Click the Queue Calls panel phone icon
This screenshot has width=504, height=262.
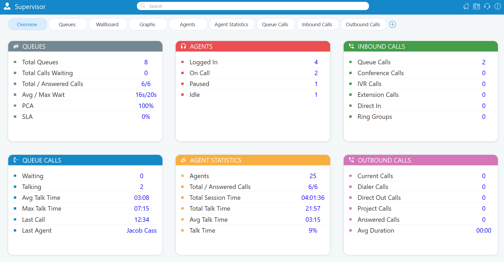point(16,160)
